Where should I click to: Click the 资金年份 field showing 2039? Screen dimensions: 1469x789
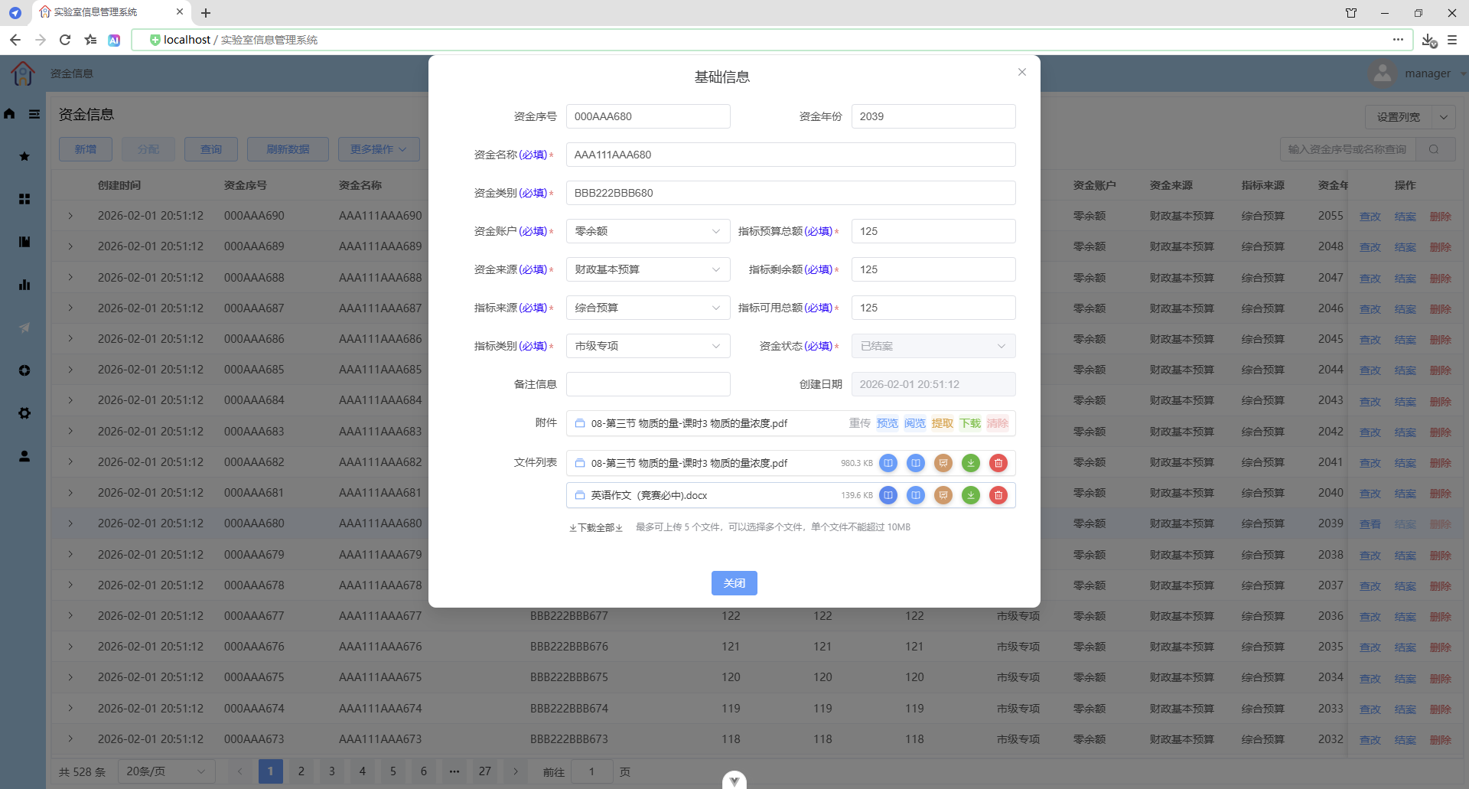point(933,116)
